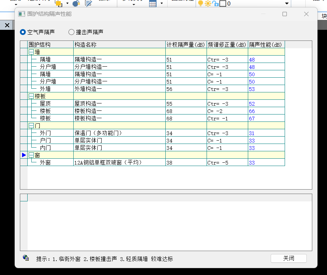Screen dimensions: 327x275
Task: Collapse the 墙 tree group
Action: (x=31, y=52)
